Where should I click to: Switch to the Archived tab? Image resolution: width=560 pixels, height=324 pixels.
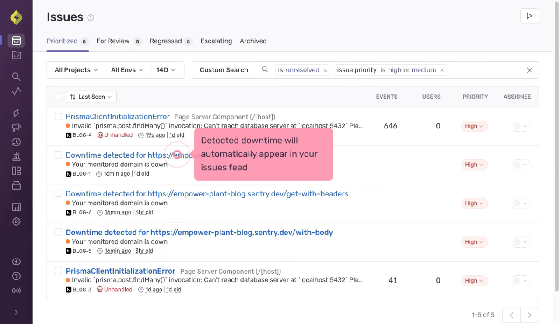253,41
